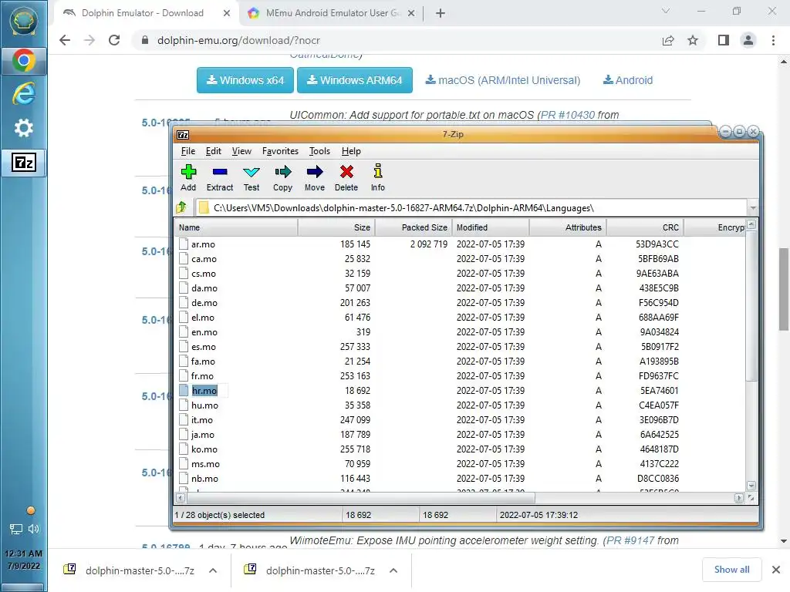
Task: Select the file nb.mo
Action: 204,479
